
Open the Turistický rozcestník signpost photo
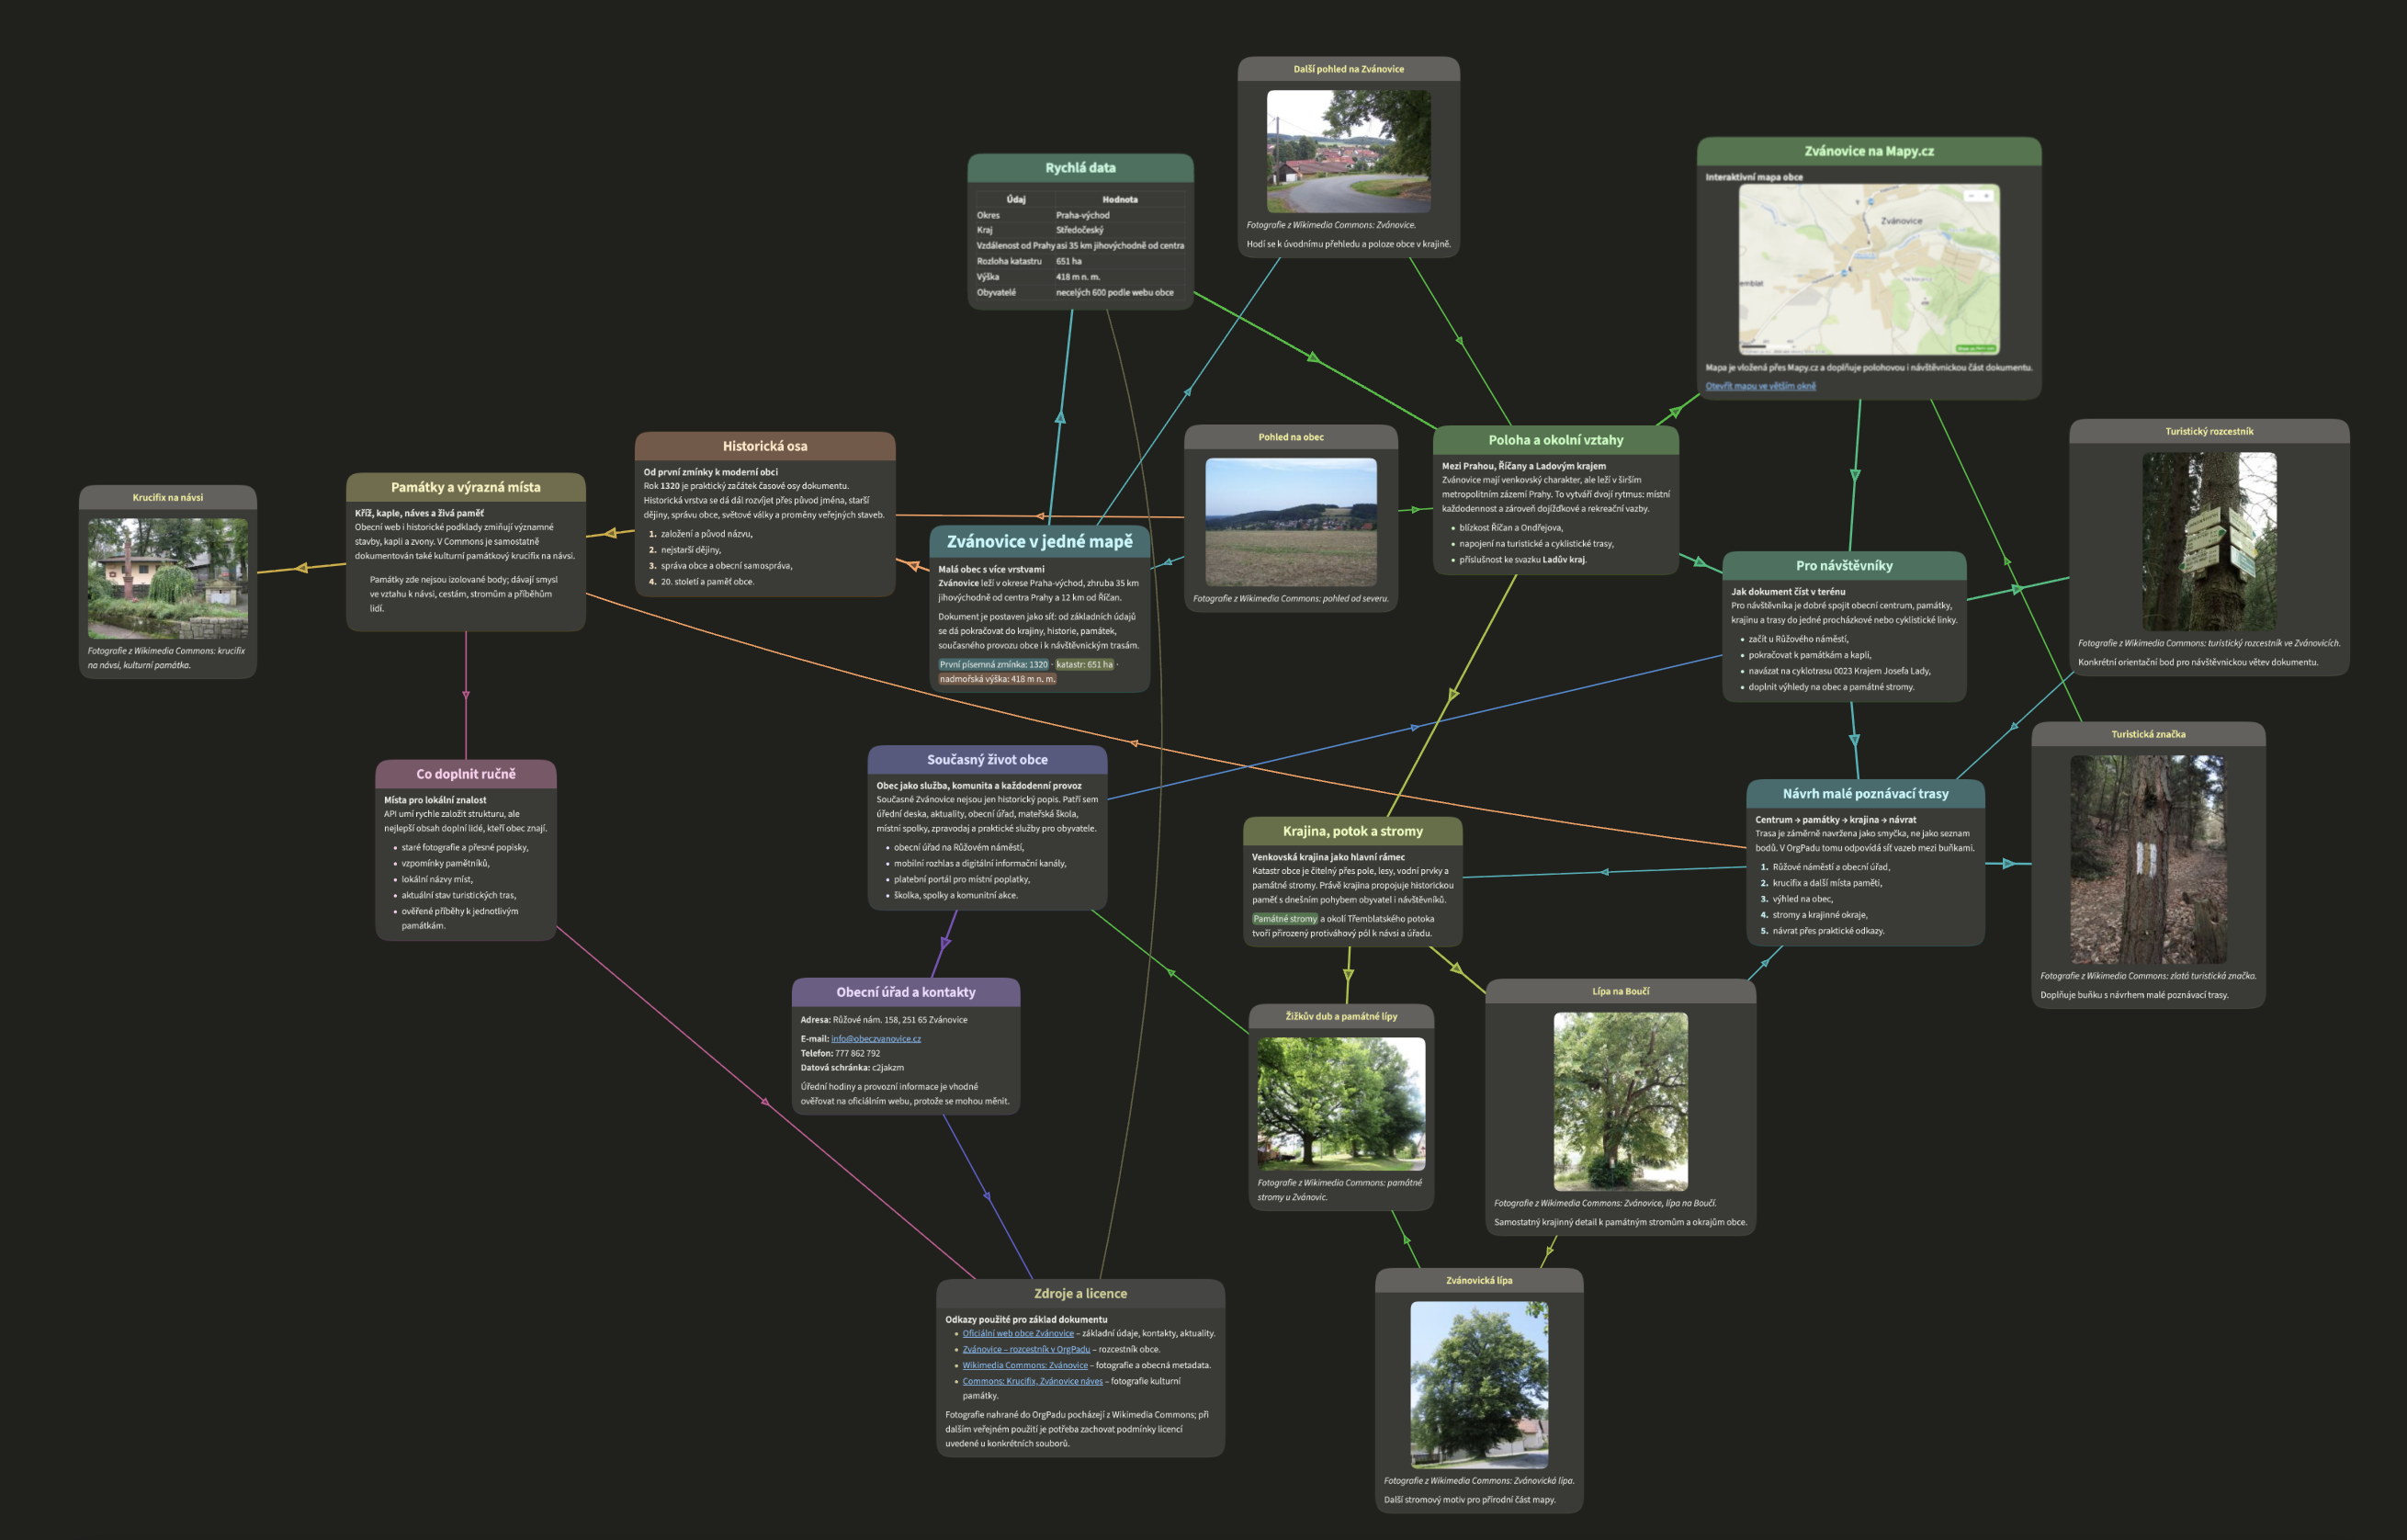(x=2209, y=541)
